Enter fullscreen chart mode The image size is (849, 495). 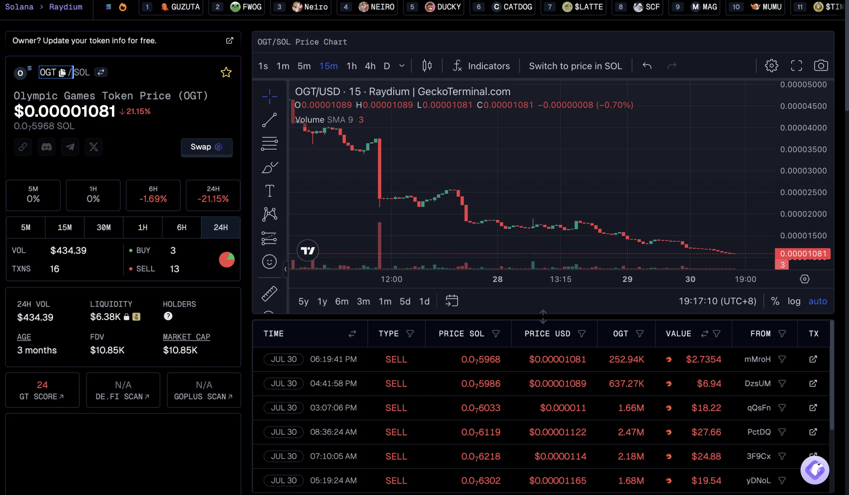(x=797, y=66)
